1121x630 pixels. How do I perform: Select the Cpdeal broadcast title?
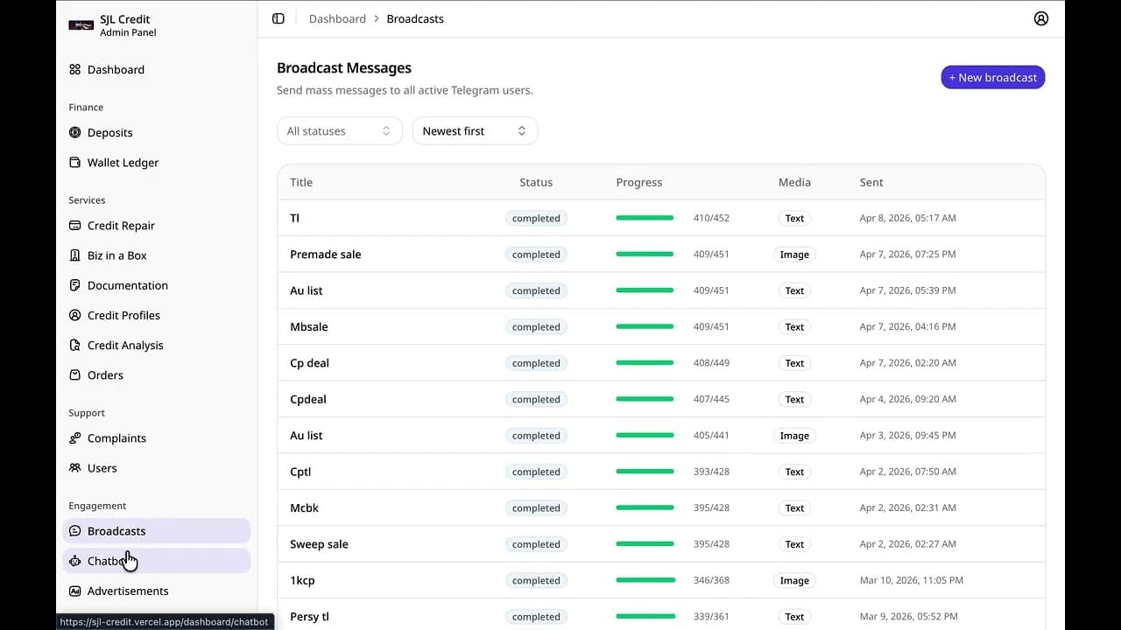pyautogui.click(x=308, y=399)
